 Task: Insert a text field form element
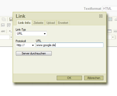click(3, 25)
